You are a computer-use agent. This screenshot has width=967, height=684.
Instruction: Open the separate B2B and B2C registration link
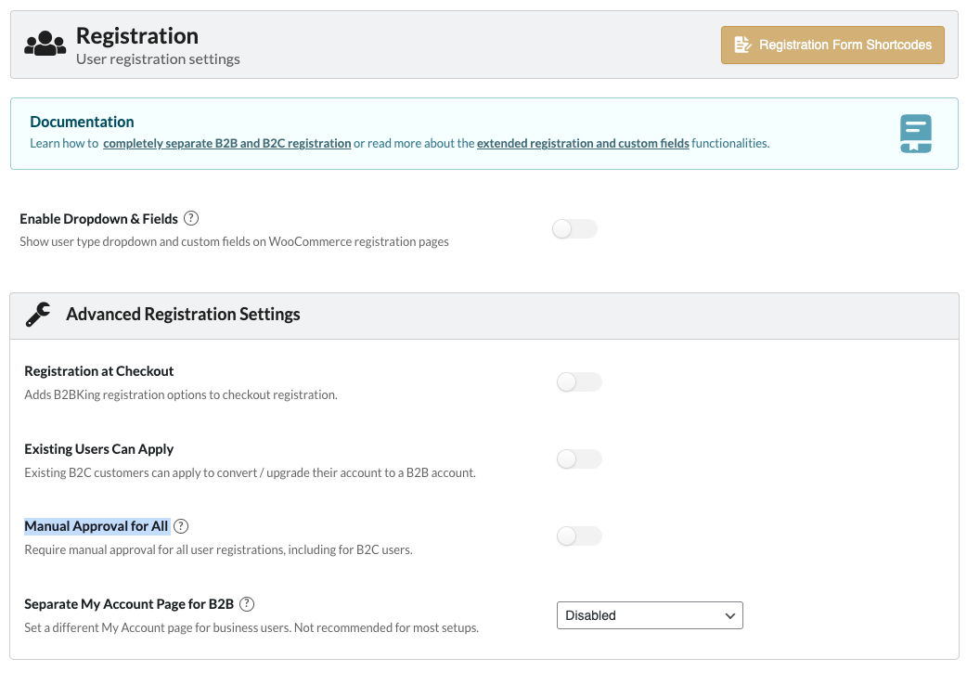click(x=226, y=144)
